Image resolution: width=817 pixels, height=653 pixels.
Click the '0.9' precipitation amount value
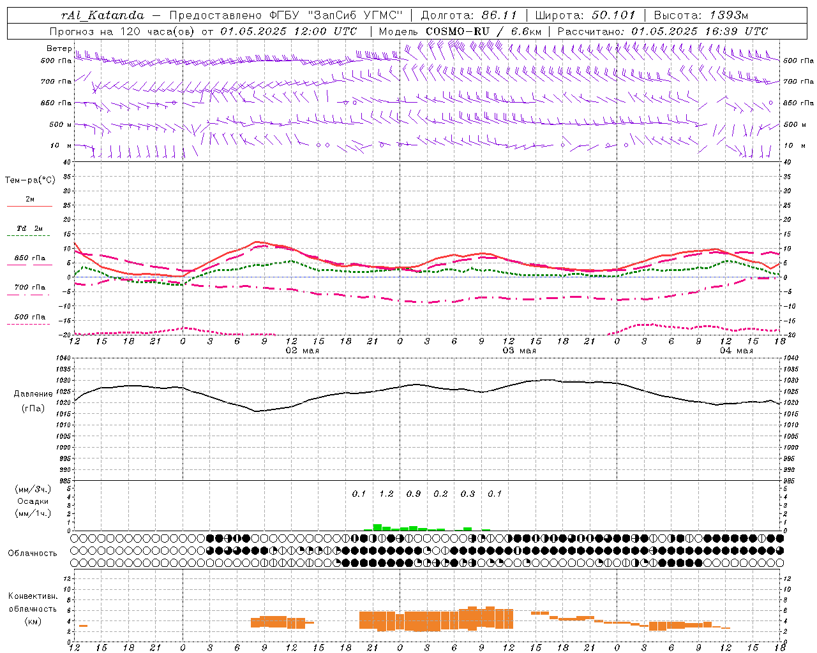414,494
